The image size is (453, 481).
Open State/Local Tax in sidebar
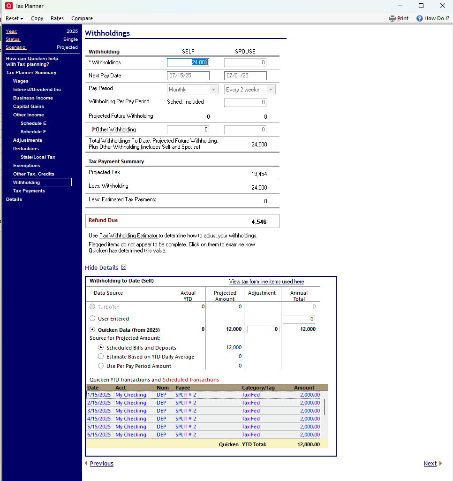(x=38, y=157)
